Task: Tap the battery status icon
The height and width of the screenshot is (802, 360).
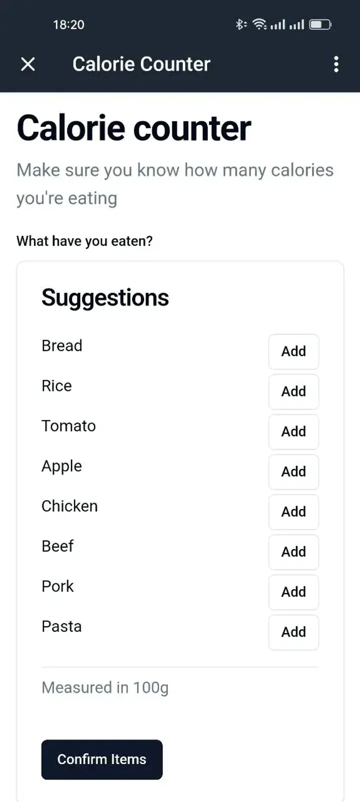Action: [320, 24]
